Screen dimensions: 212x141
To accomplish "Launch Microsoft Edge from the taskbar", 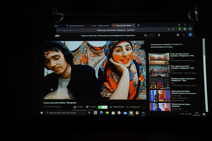I will [101, 113].
